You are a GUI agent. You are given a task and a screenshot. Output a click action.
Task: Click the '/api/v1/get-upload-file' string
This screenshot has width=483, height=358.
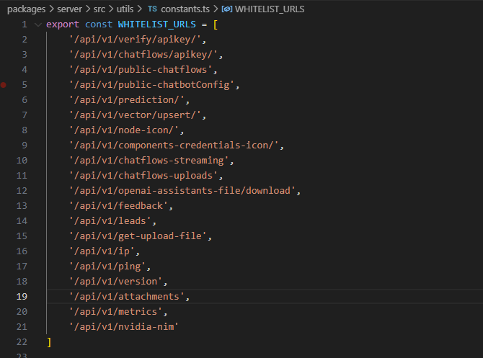[x=138, y=236]
